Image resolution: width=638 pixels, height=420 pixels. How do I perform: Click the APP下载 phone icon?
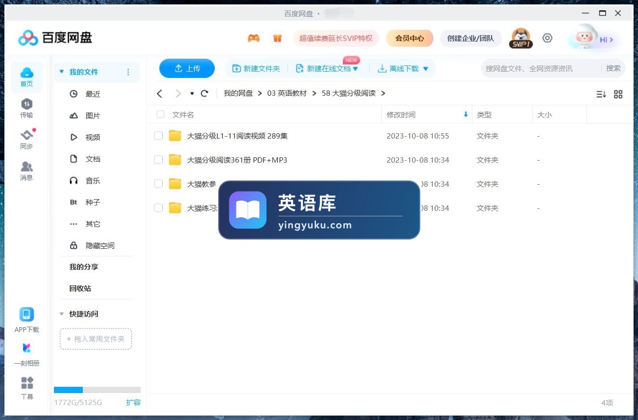pos(26,315)
